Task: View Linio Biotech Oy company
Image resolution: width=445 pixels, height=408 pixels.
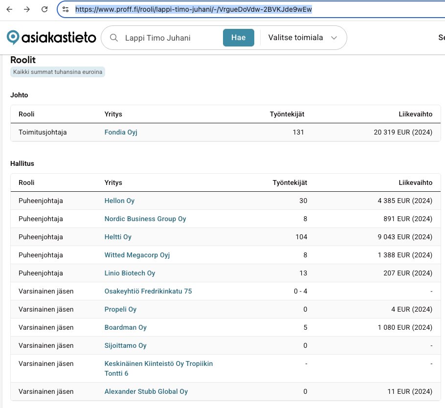Action: tap(130, 273)
